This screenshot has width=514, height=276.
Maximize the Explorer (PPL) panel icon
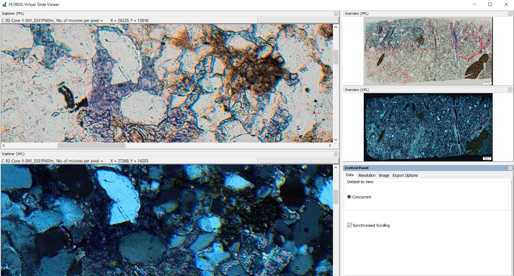tap(336, 14)
